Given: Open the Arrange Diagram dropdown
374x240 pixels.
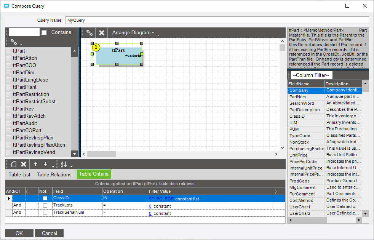Looking at the screenshot, I should (x=132, y=32).
